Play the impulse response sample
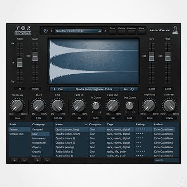This screenshot has height=187, width=187. tap(59, 89)
